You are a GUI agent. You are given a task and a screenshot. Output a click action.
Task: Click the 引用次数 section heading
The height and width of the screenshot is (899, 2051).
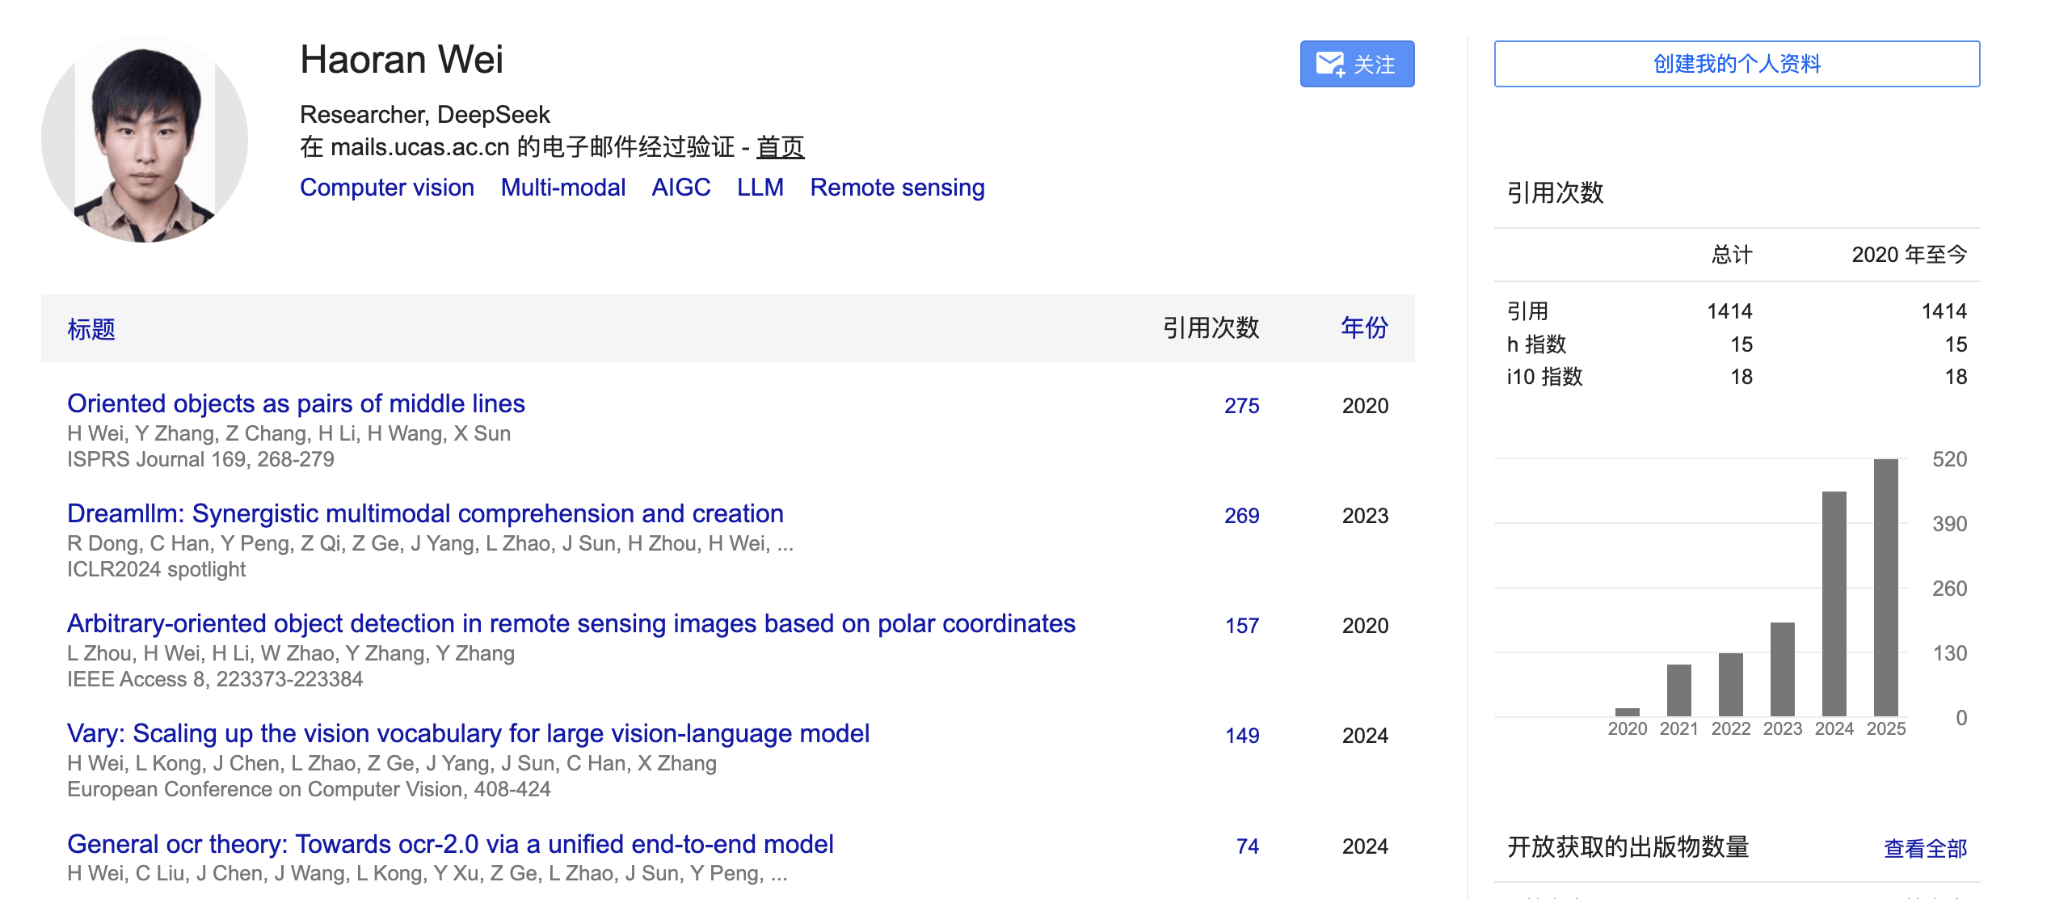pyautogui.click(x=1556, y=194)
